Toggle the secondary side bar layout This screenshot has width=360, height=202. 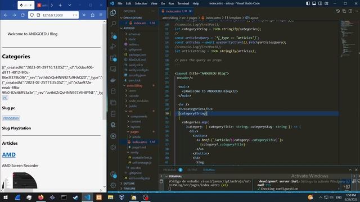click(x=320, y=3)
